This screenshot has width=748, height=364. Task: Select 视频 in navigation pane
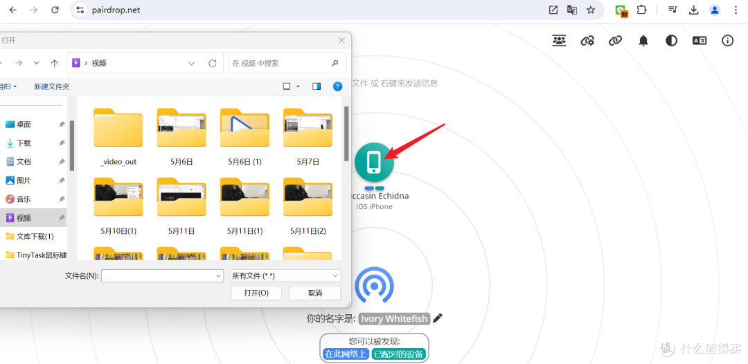click(x=35, y=218)
